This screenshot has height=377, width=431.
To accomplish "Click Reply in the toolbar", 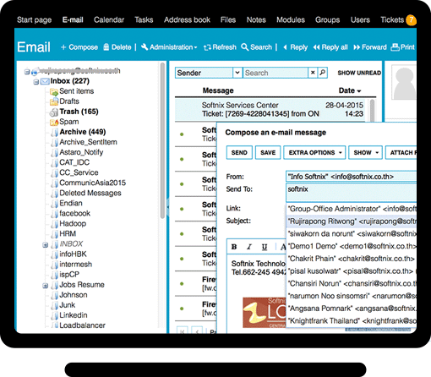I will 295,47.
